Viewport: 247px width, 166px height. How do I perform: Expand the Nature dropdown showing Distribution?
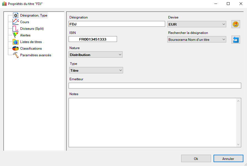tap(95, 55)
